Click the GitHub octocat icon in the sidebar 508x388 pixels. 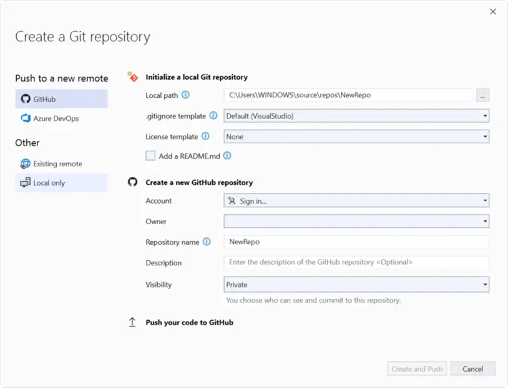click(x=26, y=99)
